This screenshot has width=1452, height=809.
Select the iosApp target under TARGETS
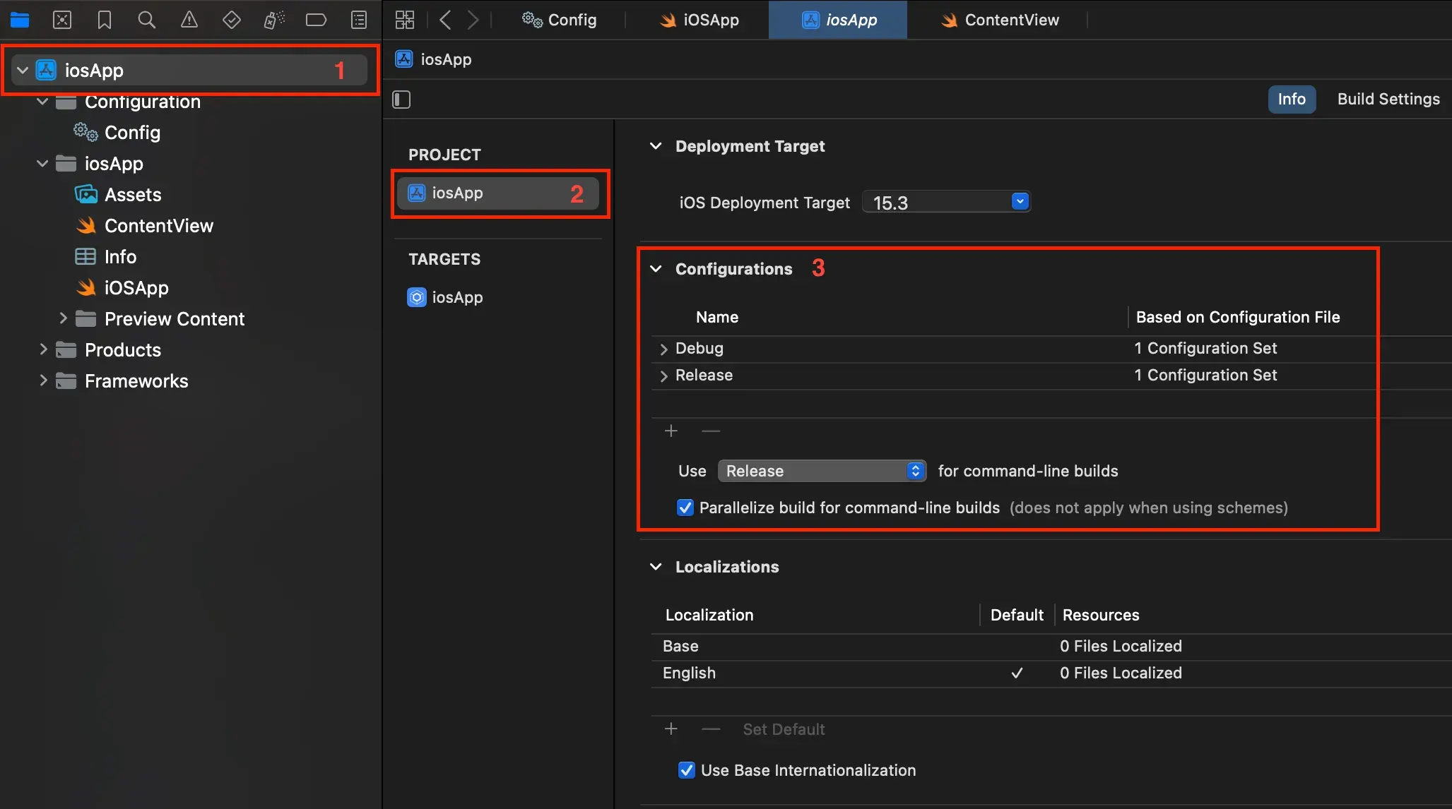tap(456, 297)
